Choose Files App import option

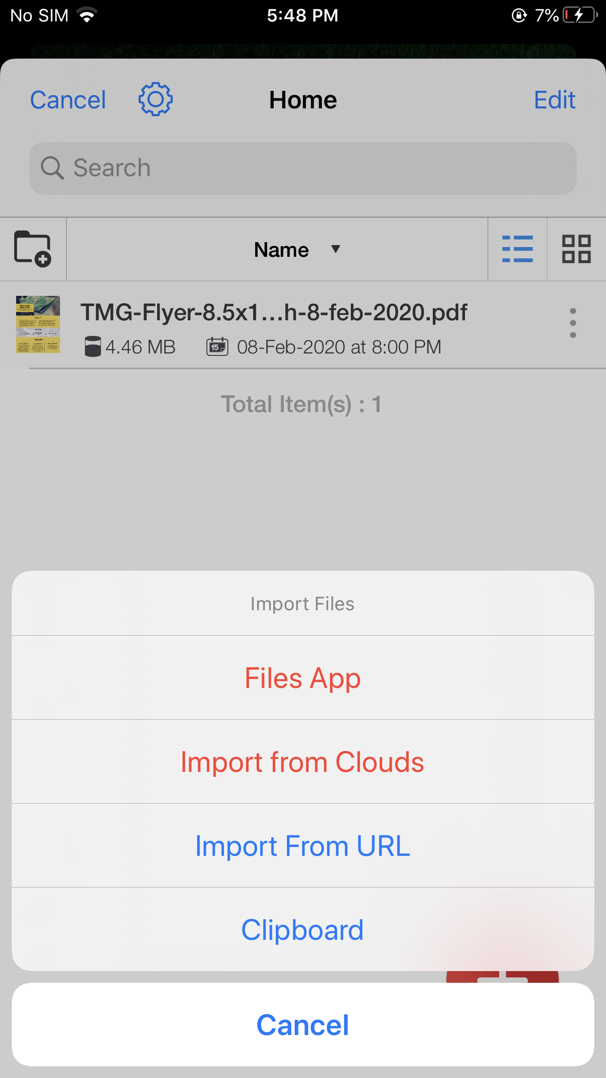(x=303, y=678)
